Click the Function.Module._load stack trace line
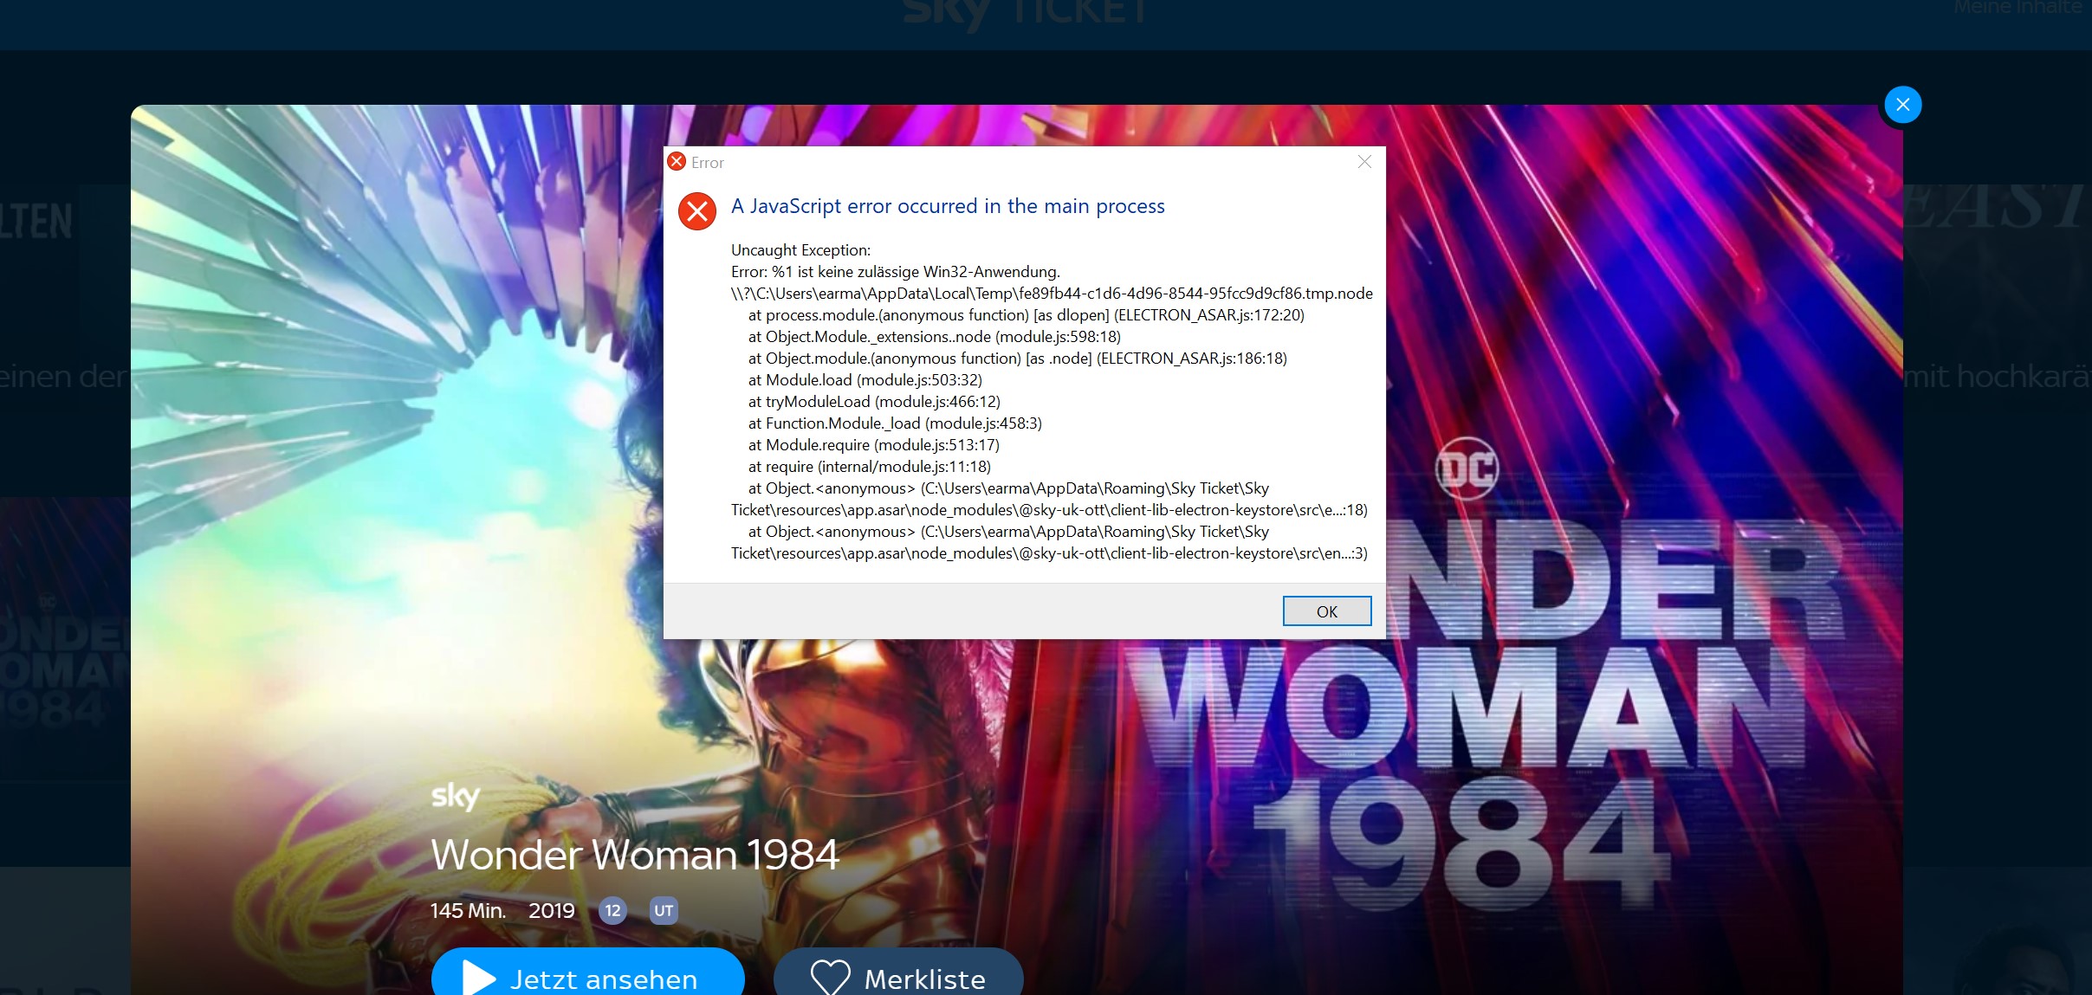 tap(895, 423)
